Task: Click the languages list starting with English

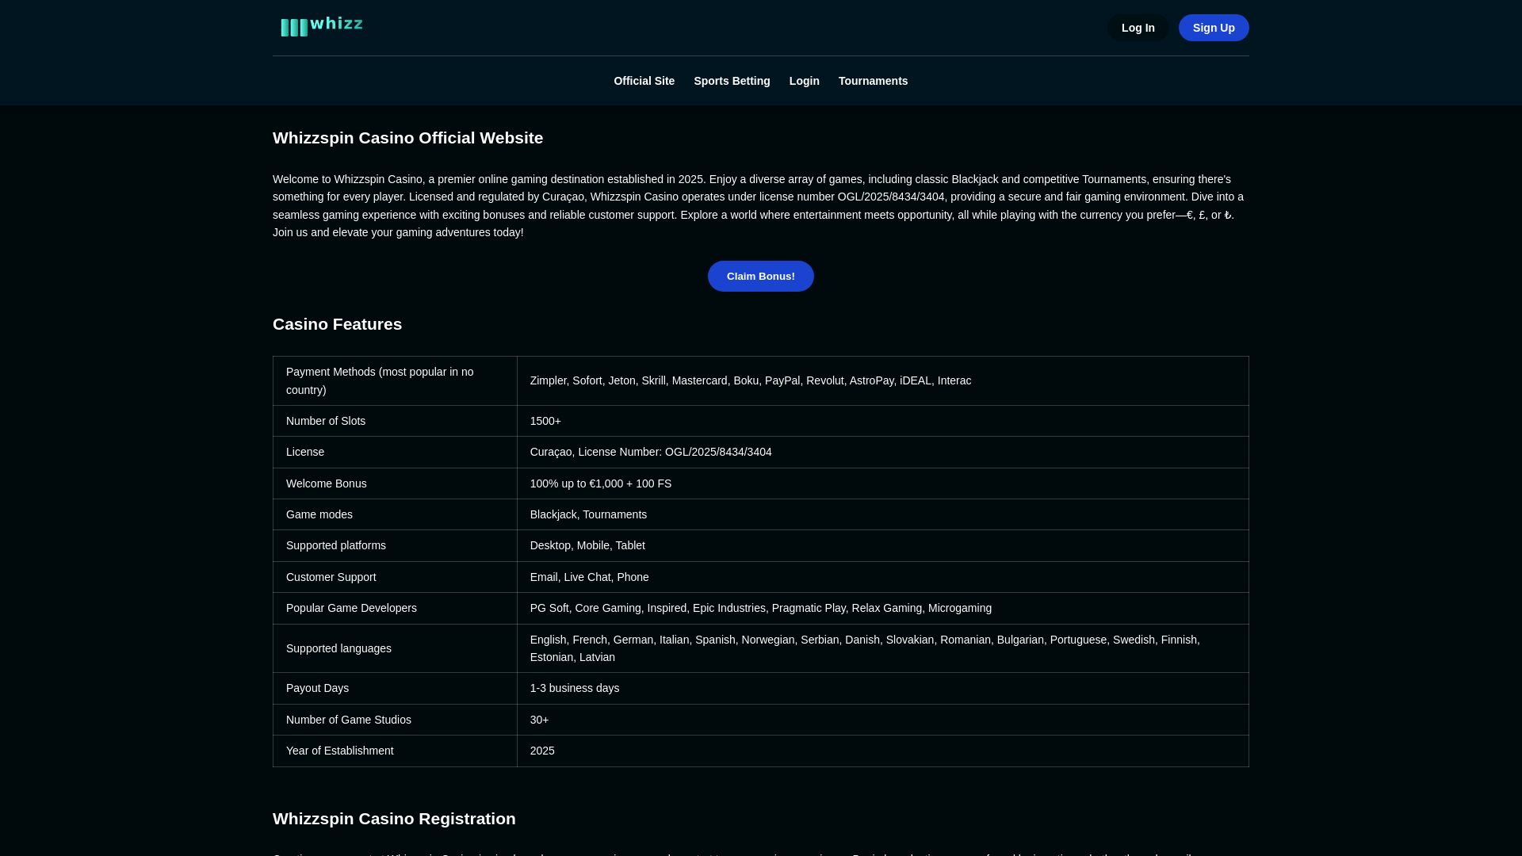Action: click(865, 648)
